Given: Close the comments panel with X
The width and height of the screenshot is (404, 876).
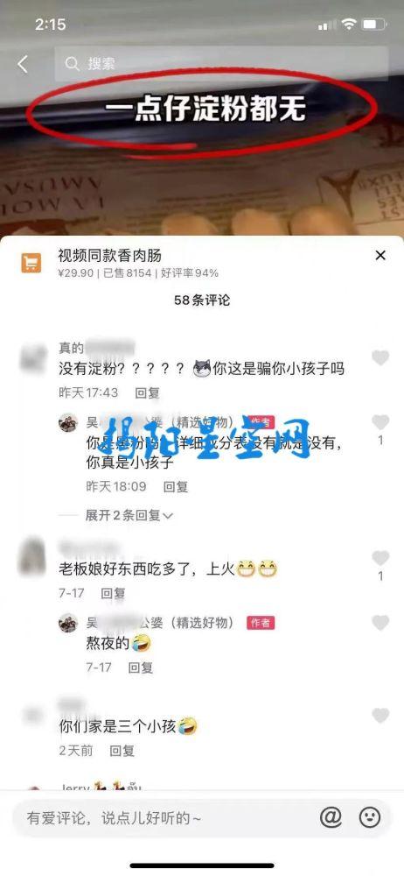Looking at the screenshot, I should point(380,256).
